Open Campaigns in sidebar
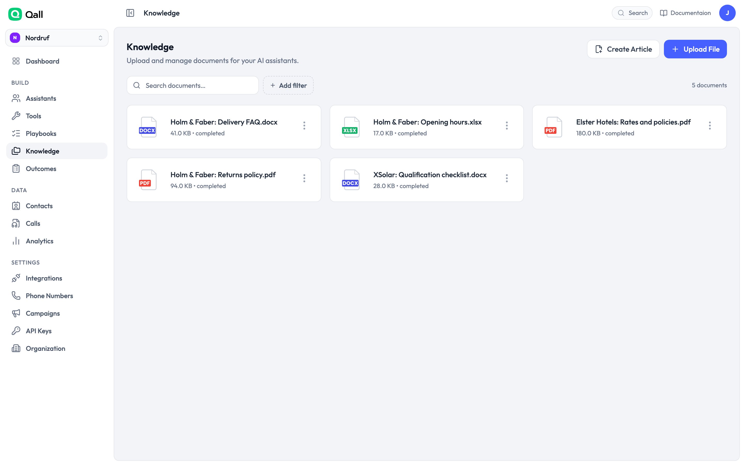The height and width of the screenshot is (465, 744). (x=57, y=313)
